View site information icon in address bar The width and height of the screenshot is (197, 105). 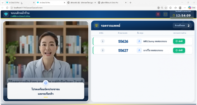pyautogui.click(x=12, y=8)
